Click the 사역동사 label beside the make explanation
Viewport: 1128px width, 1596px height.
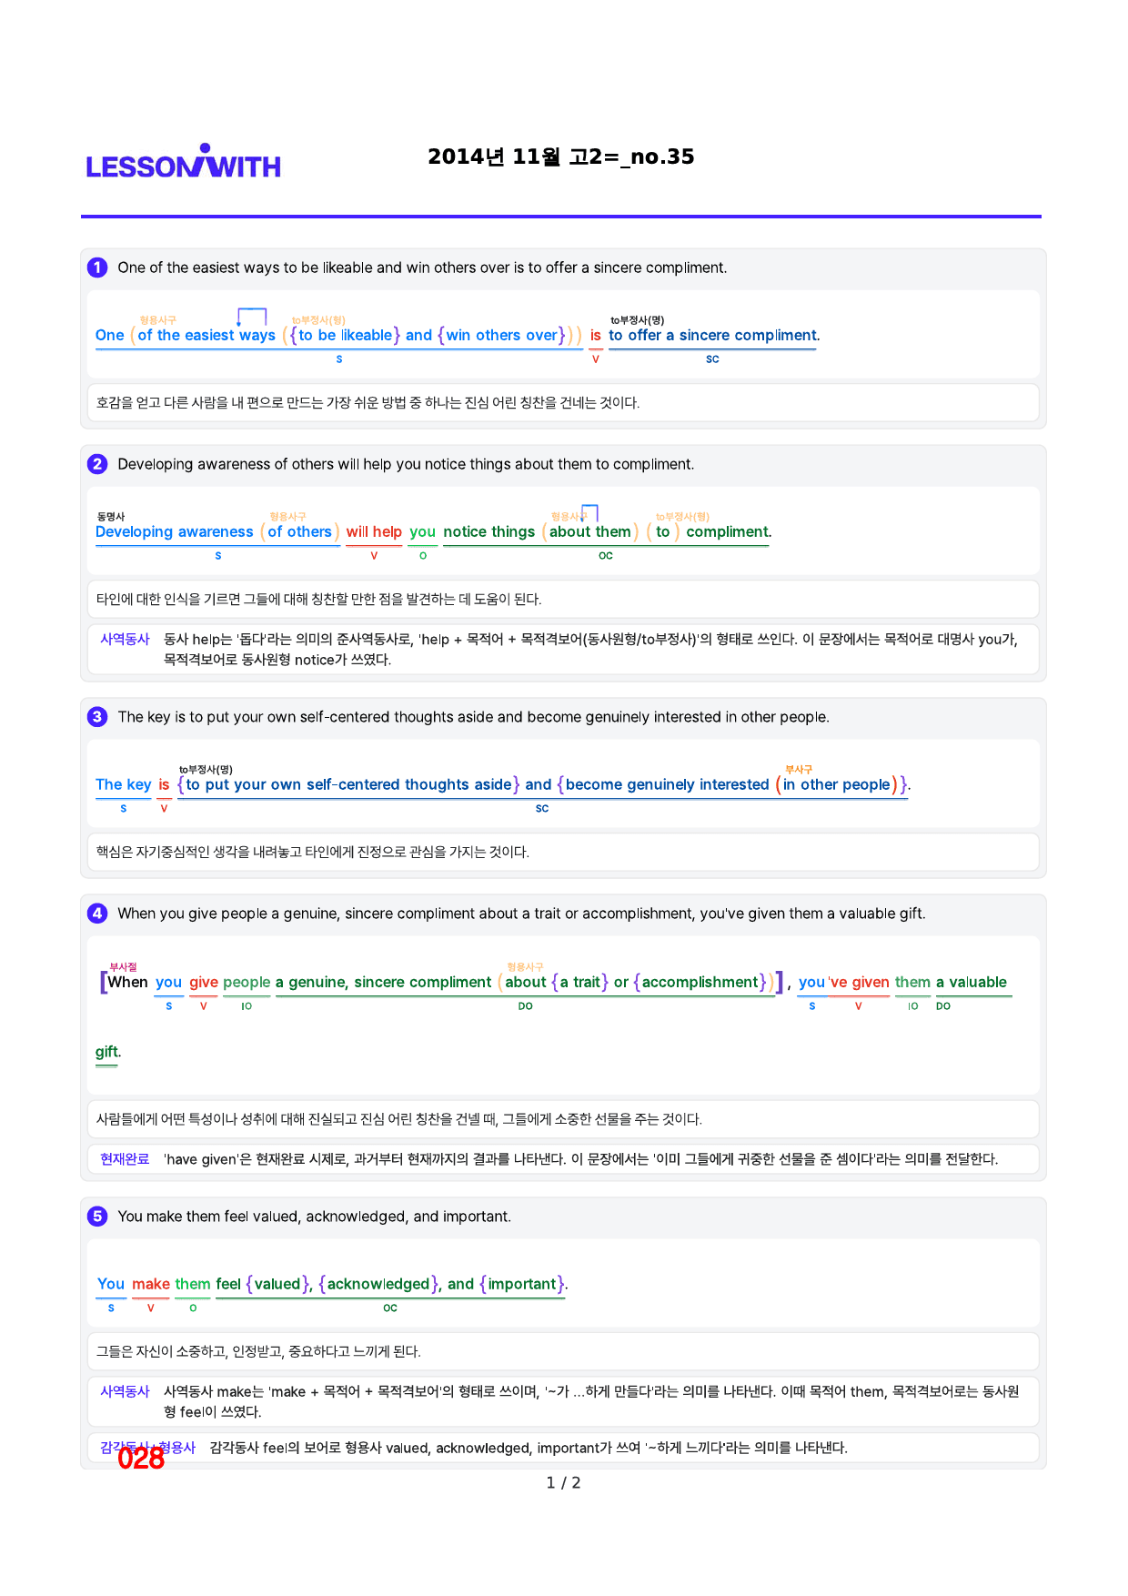[125, 1391]
